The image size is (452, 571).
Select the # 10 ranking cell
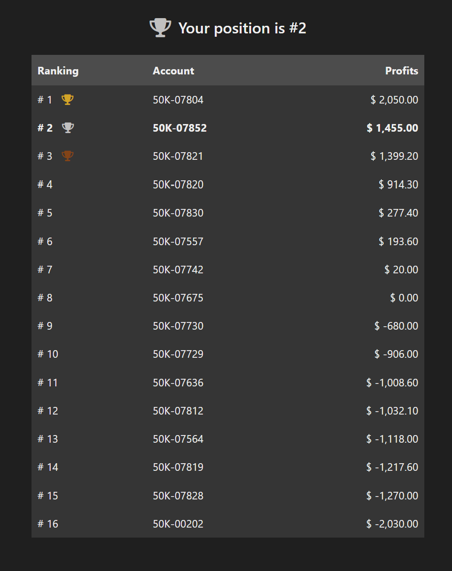[x=48, y=354]
